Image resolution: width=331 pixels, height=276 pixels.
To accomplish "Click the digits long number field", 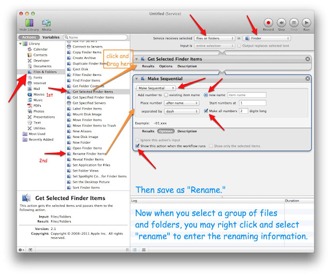I will tap(244, 111).
